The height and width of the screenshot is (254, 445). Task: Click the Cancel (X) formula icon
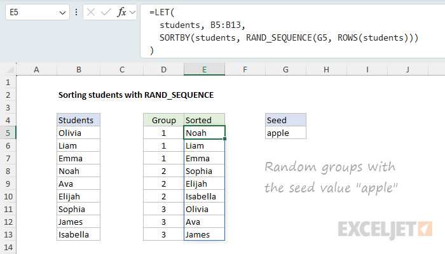click(x=91, y=12)
